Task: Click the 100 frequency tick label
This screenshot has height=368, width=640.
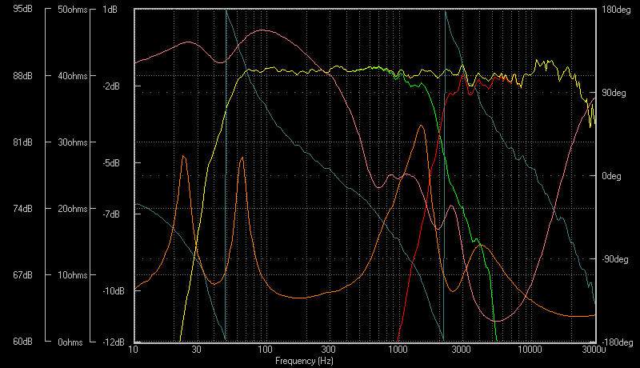Action: 265,350
